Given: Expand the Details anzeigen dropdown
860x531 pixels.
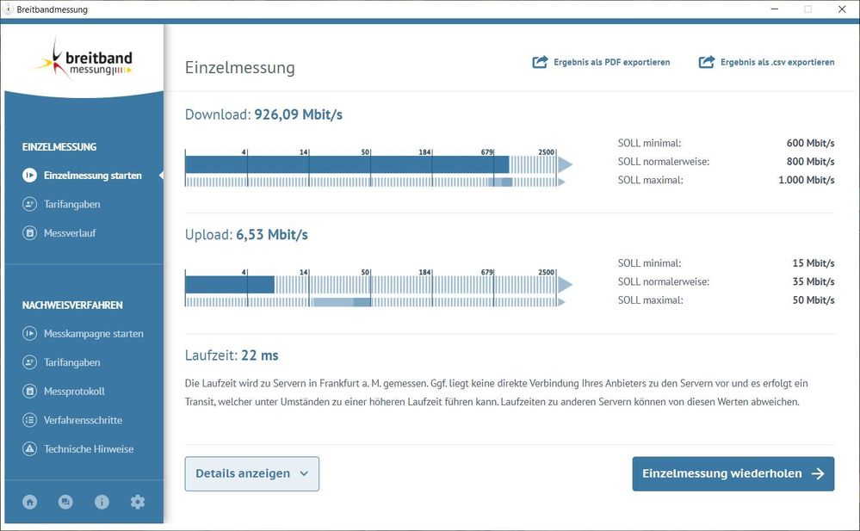Looking at the screenshot, I should (x=251, y=473).
